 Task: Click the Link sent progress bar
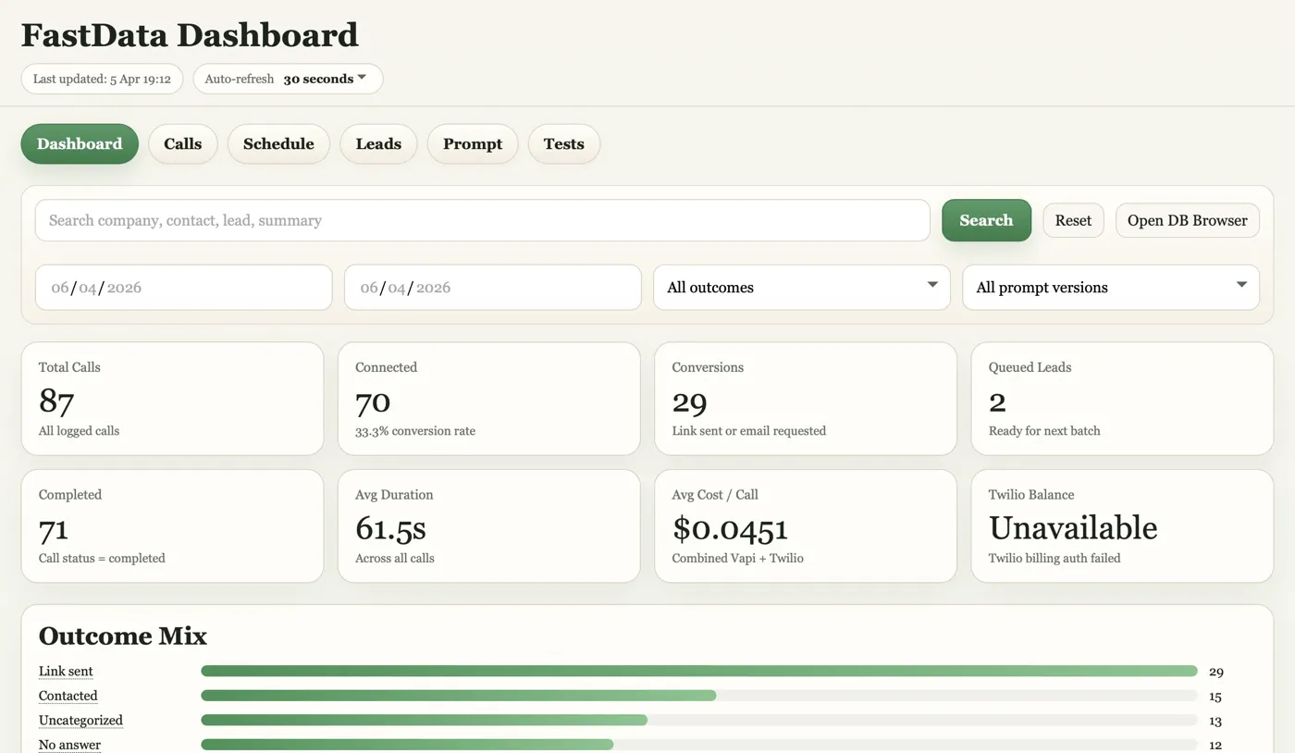699,672
